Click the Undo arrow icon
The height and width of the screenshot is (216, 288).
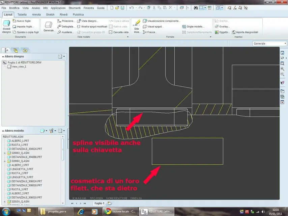coord(131,8)
